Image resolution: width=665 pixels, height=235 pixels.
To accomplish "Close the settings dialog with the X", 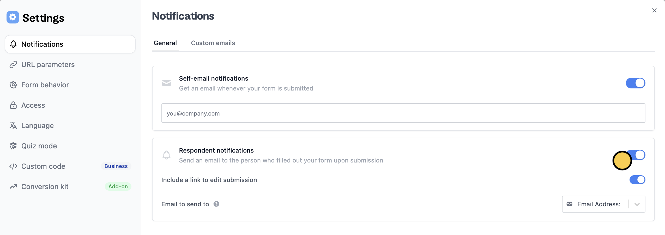I will [x=654, y=10].
